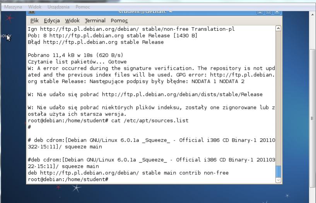Click the terminal scrollbar down arrow
316x203 pixels.
pyautogui.click(x=278, y=180)
